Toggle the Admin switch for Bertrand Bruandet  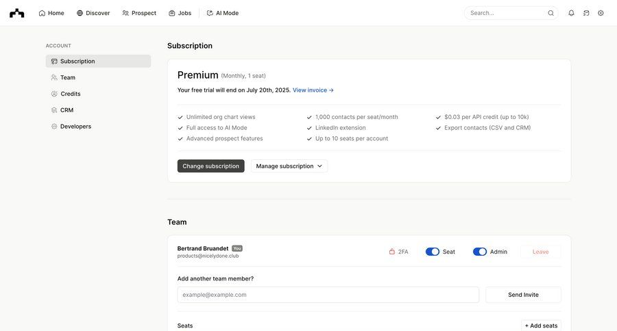[x=480, y=252]
